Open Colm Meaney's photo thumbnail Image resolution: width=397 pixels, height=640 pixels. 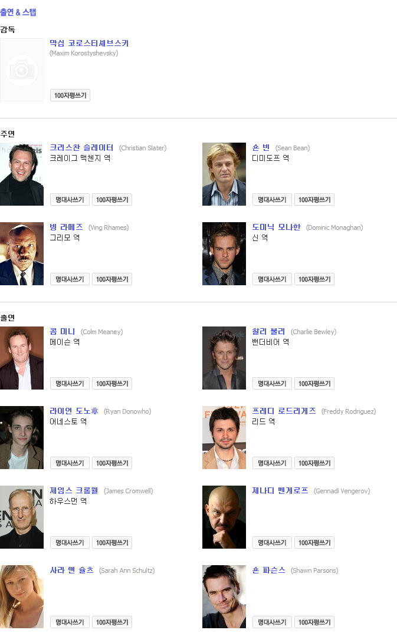point(22,358)
